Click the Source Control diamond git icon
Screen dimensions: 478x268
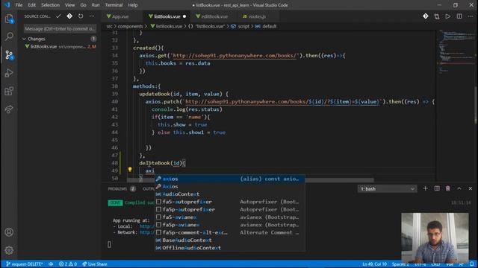(x=69, y=16)
